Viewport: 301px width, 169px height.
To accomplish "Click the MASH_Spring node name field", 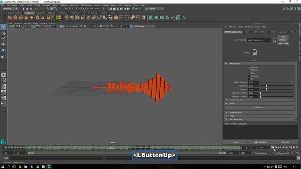I will (259, 40).
